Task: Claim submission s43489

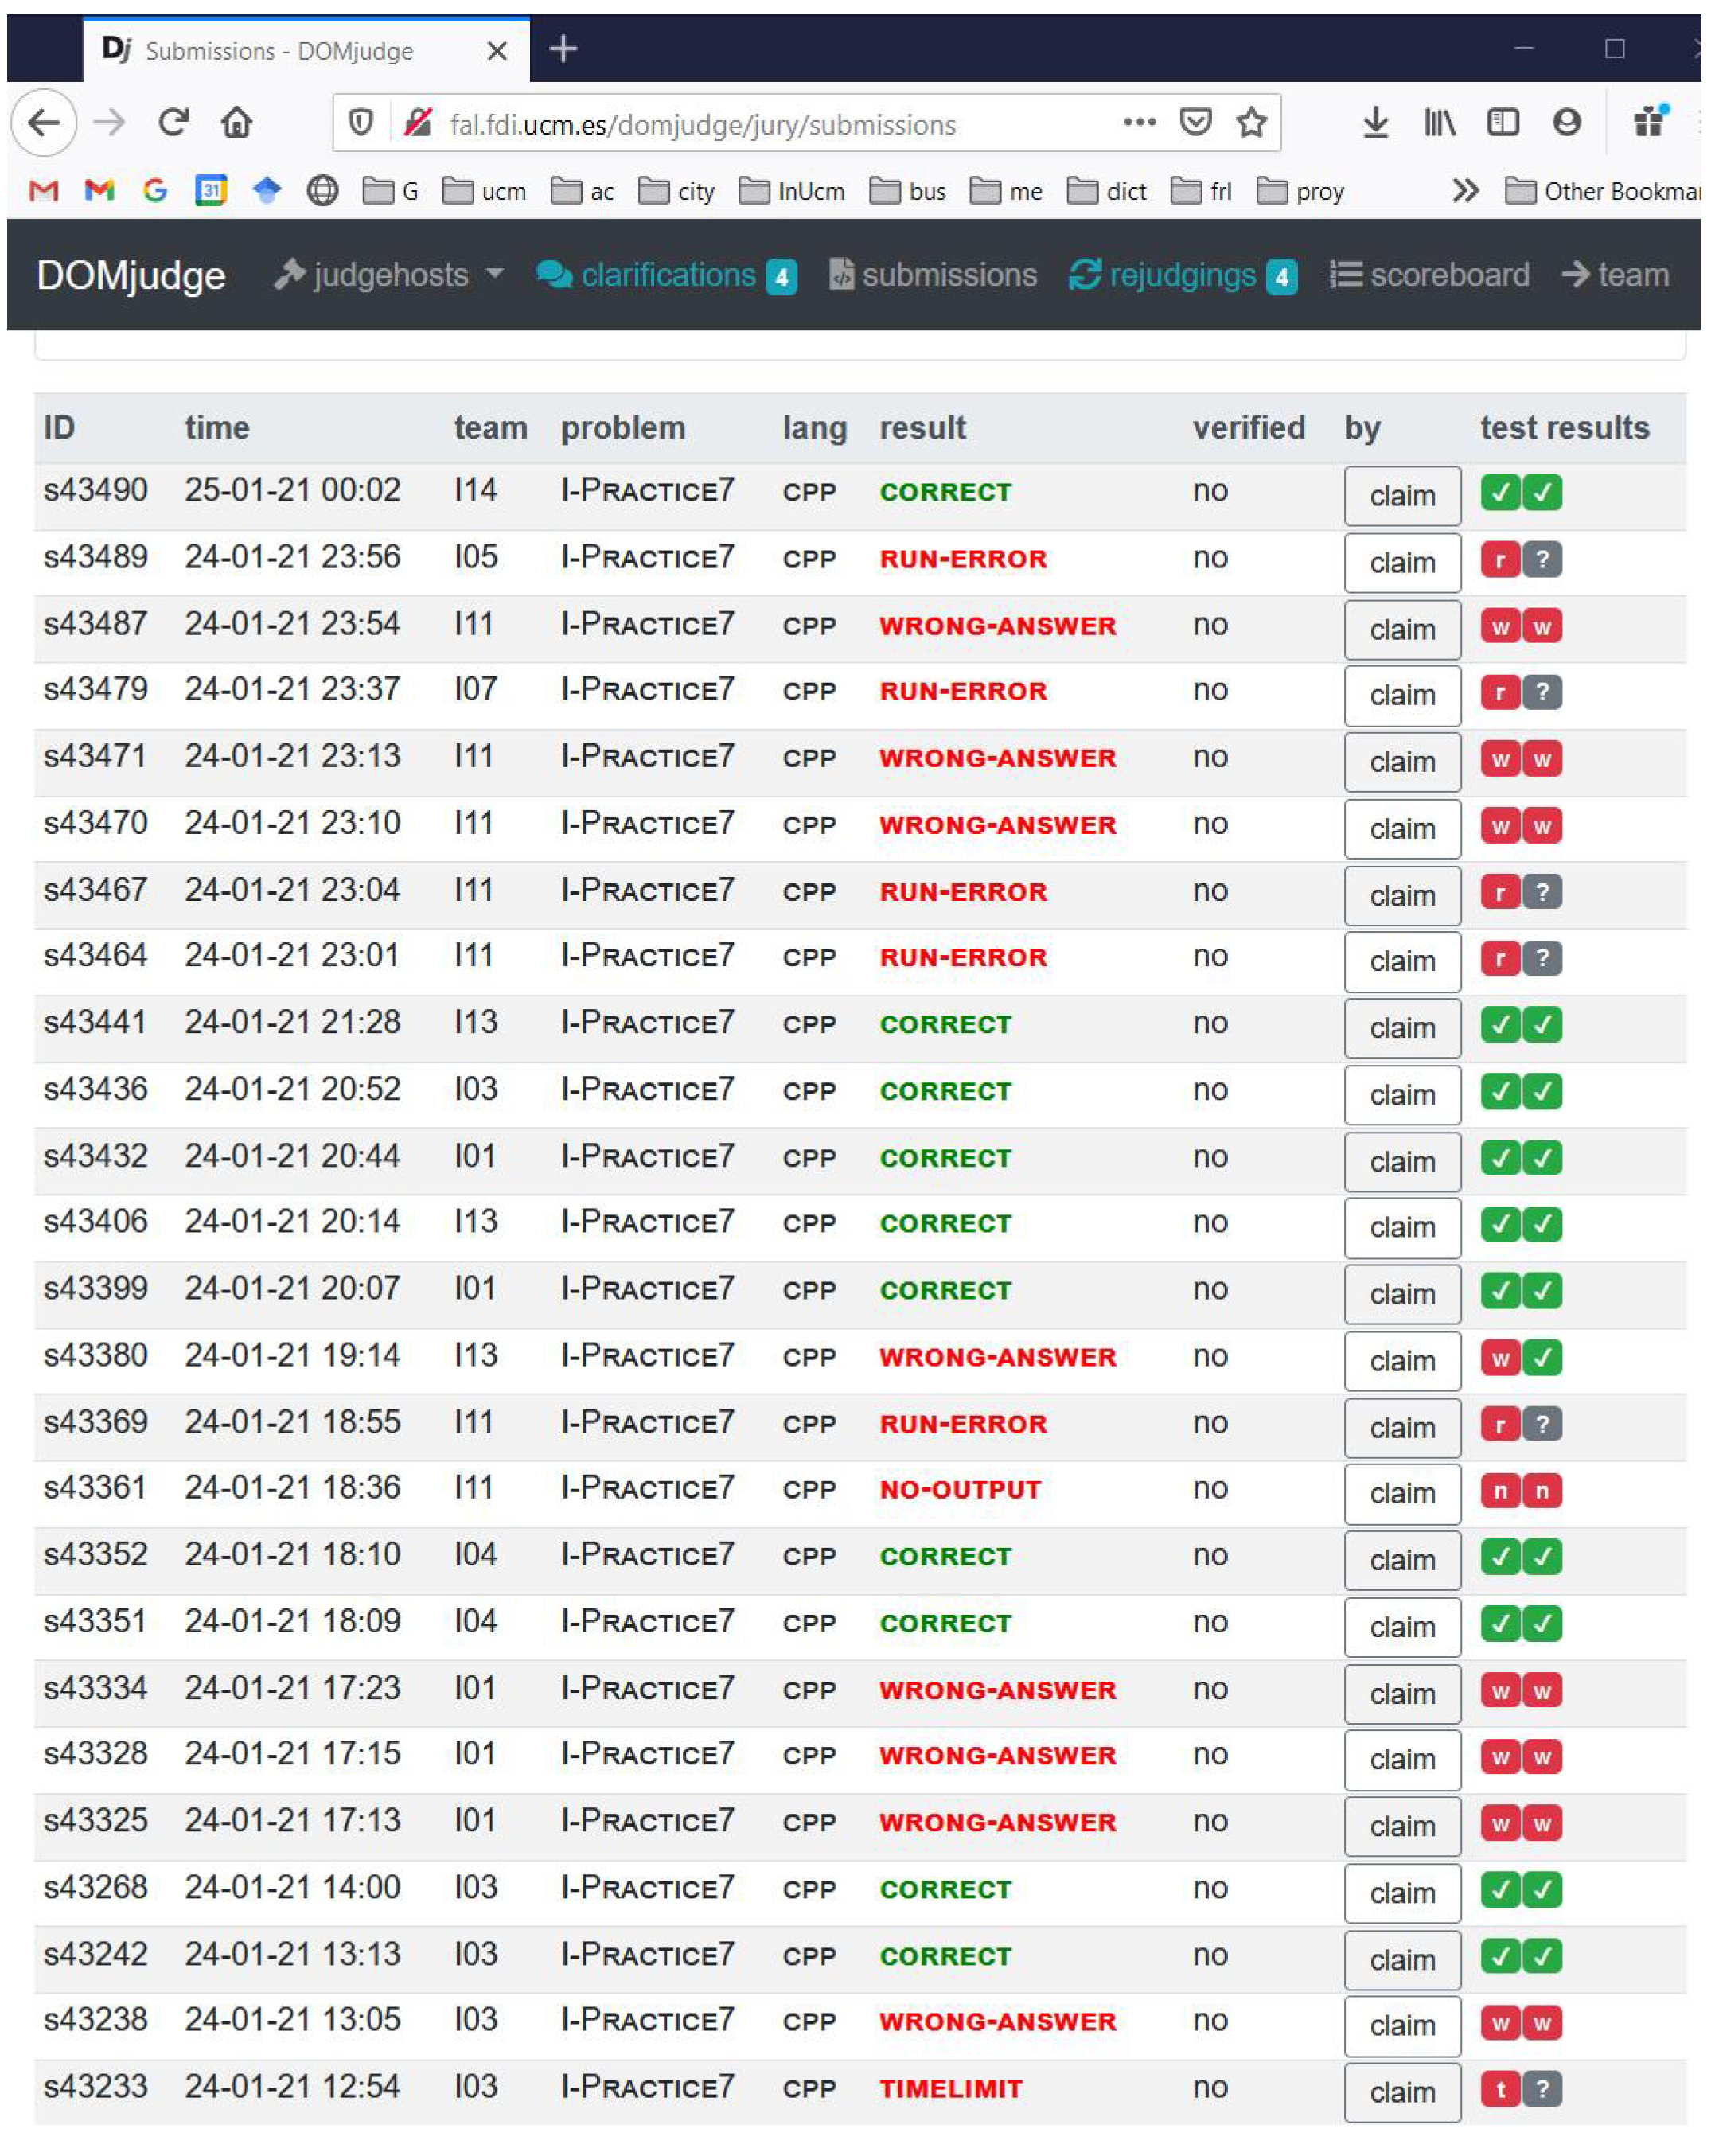Action: pos(1402,562)
